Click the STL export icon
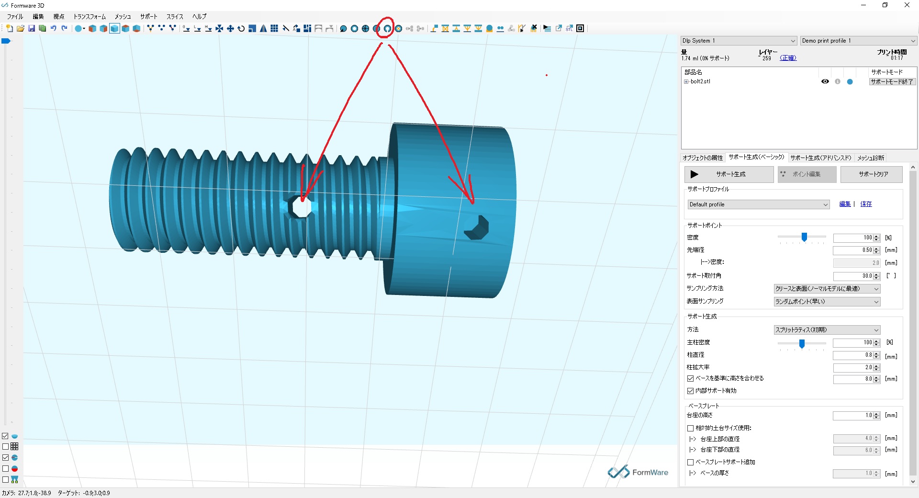919x498 pixels. pos(569,29)
